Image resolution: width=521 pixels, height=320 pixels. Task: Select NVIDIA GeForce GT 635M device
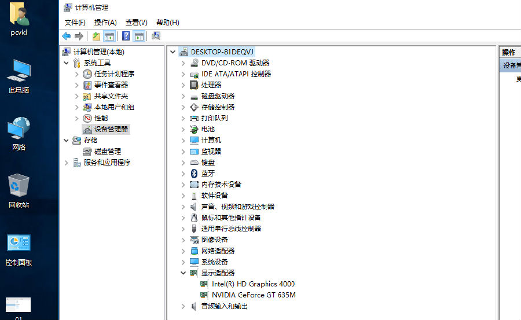click(x=254, y=295)
